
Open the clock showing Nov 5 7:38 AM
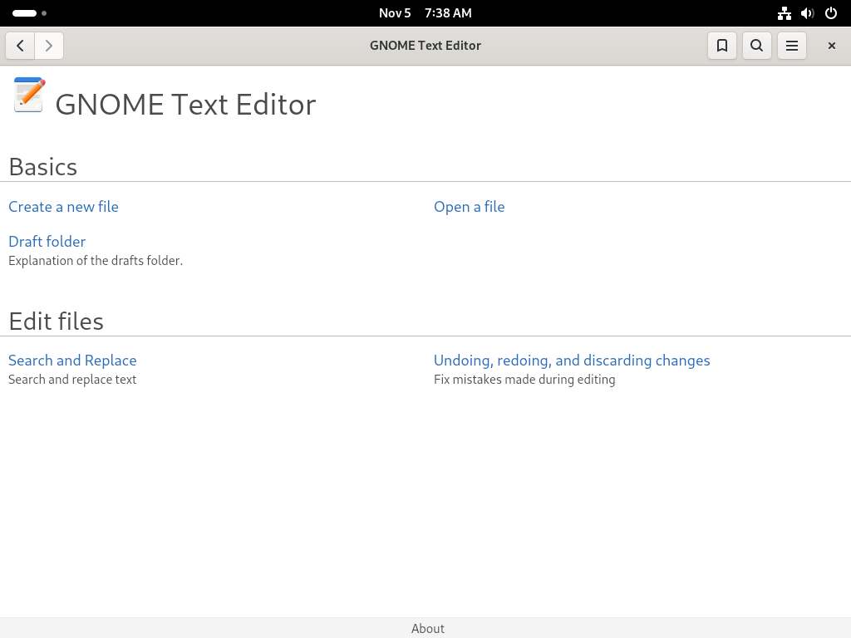(x=425, y=13)
